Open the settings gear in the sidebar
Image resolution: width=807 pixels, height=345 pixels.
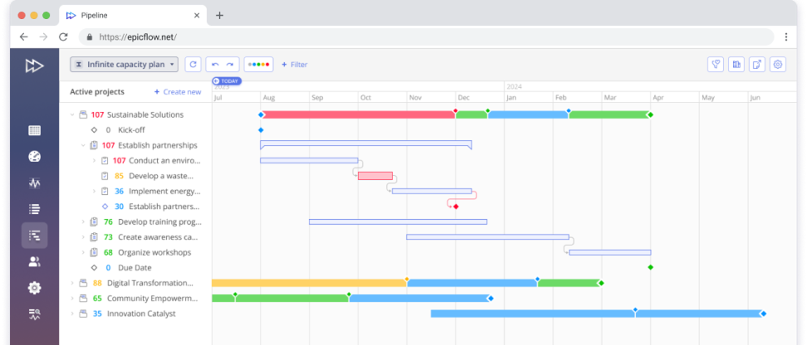(35, 288)
